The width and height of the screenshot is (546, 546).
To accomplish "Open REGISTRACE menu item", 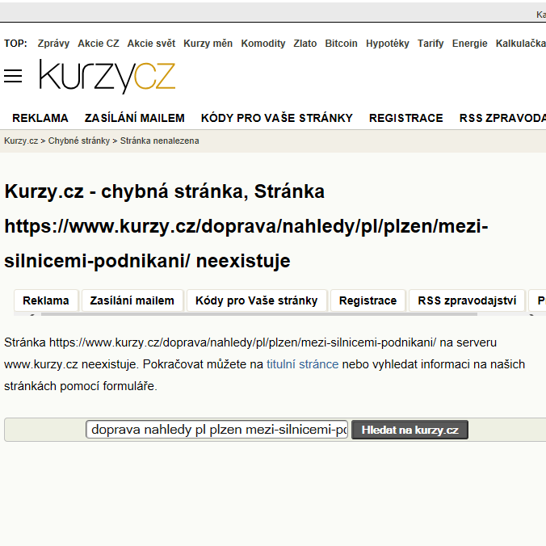I will point(406,118).
